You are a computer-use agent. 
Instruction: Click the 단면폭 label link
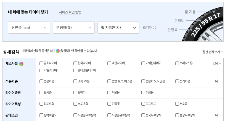(x=173, y=30)
